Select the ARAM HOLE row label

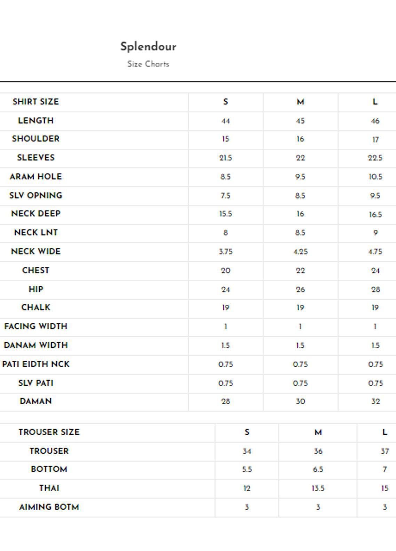click(36, 176)
